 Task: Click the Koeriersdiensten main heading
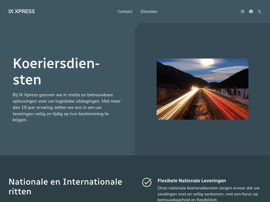coord(56,71)
